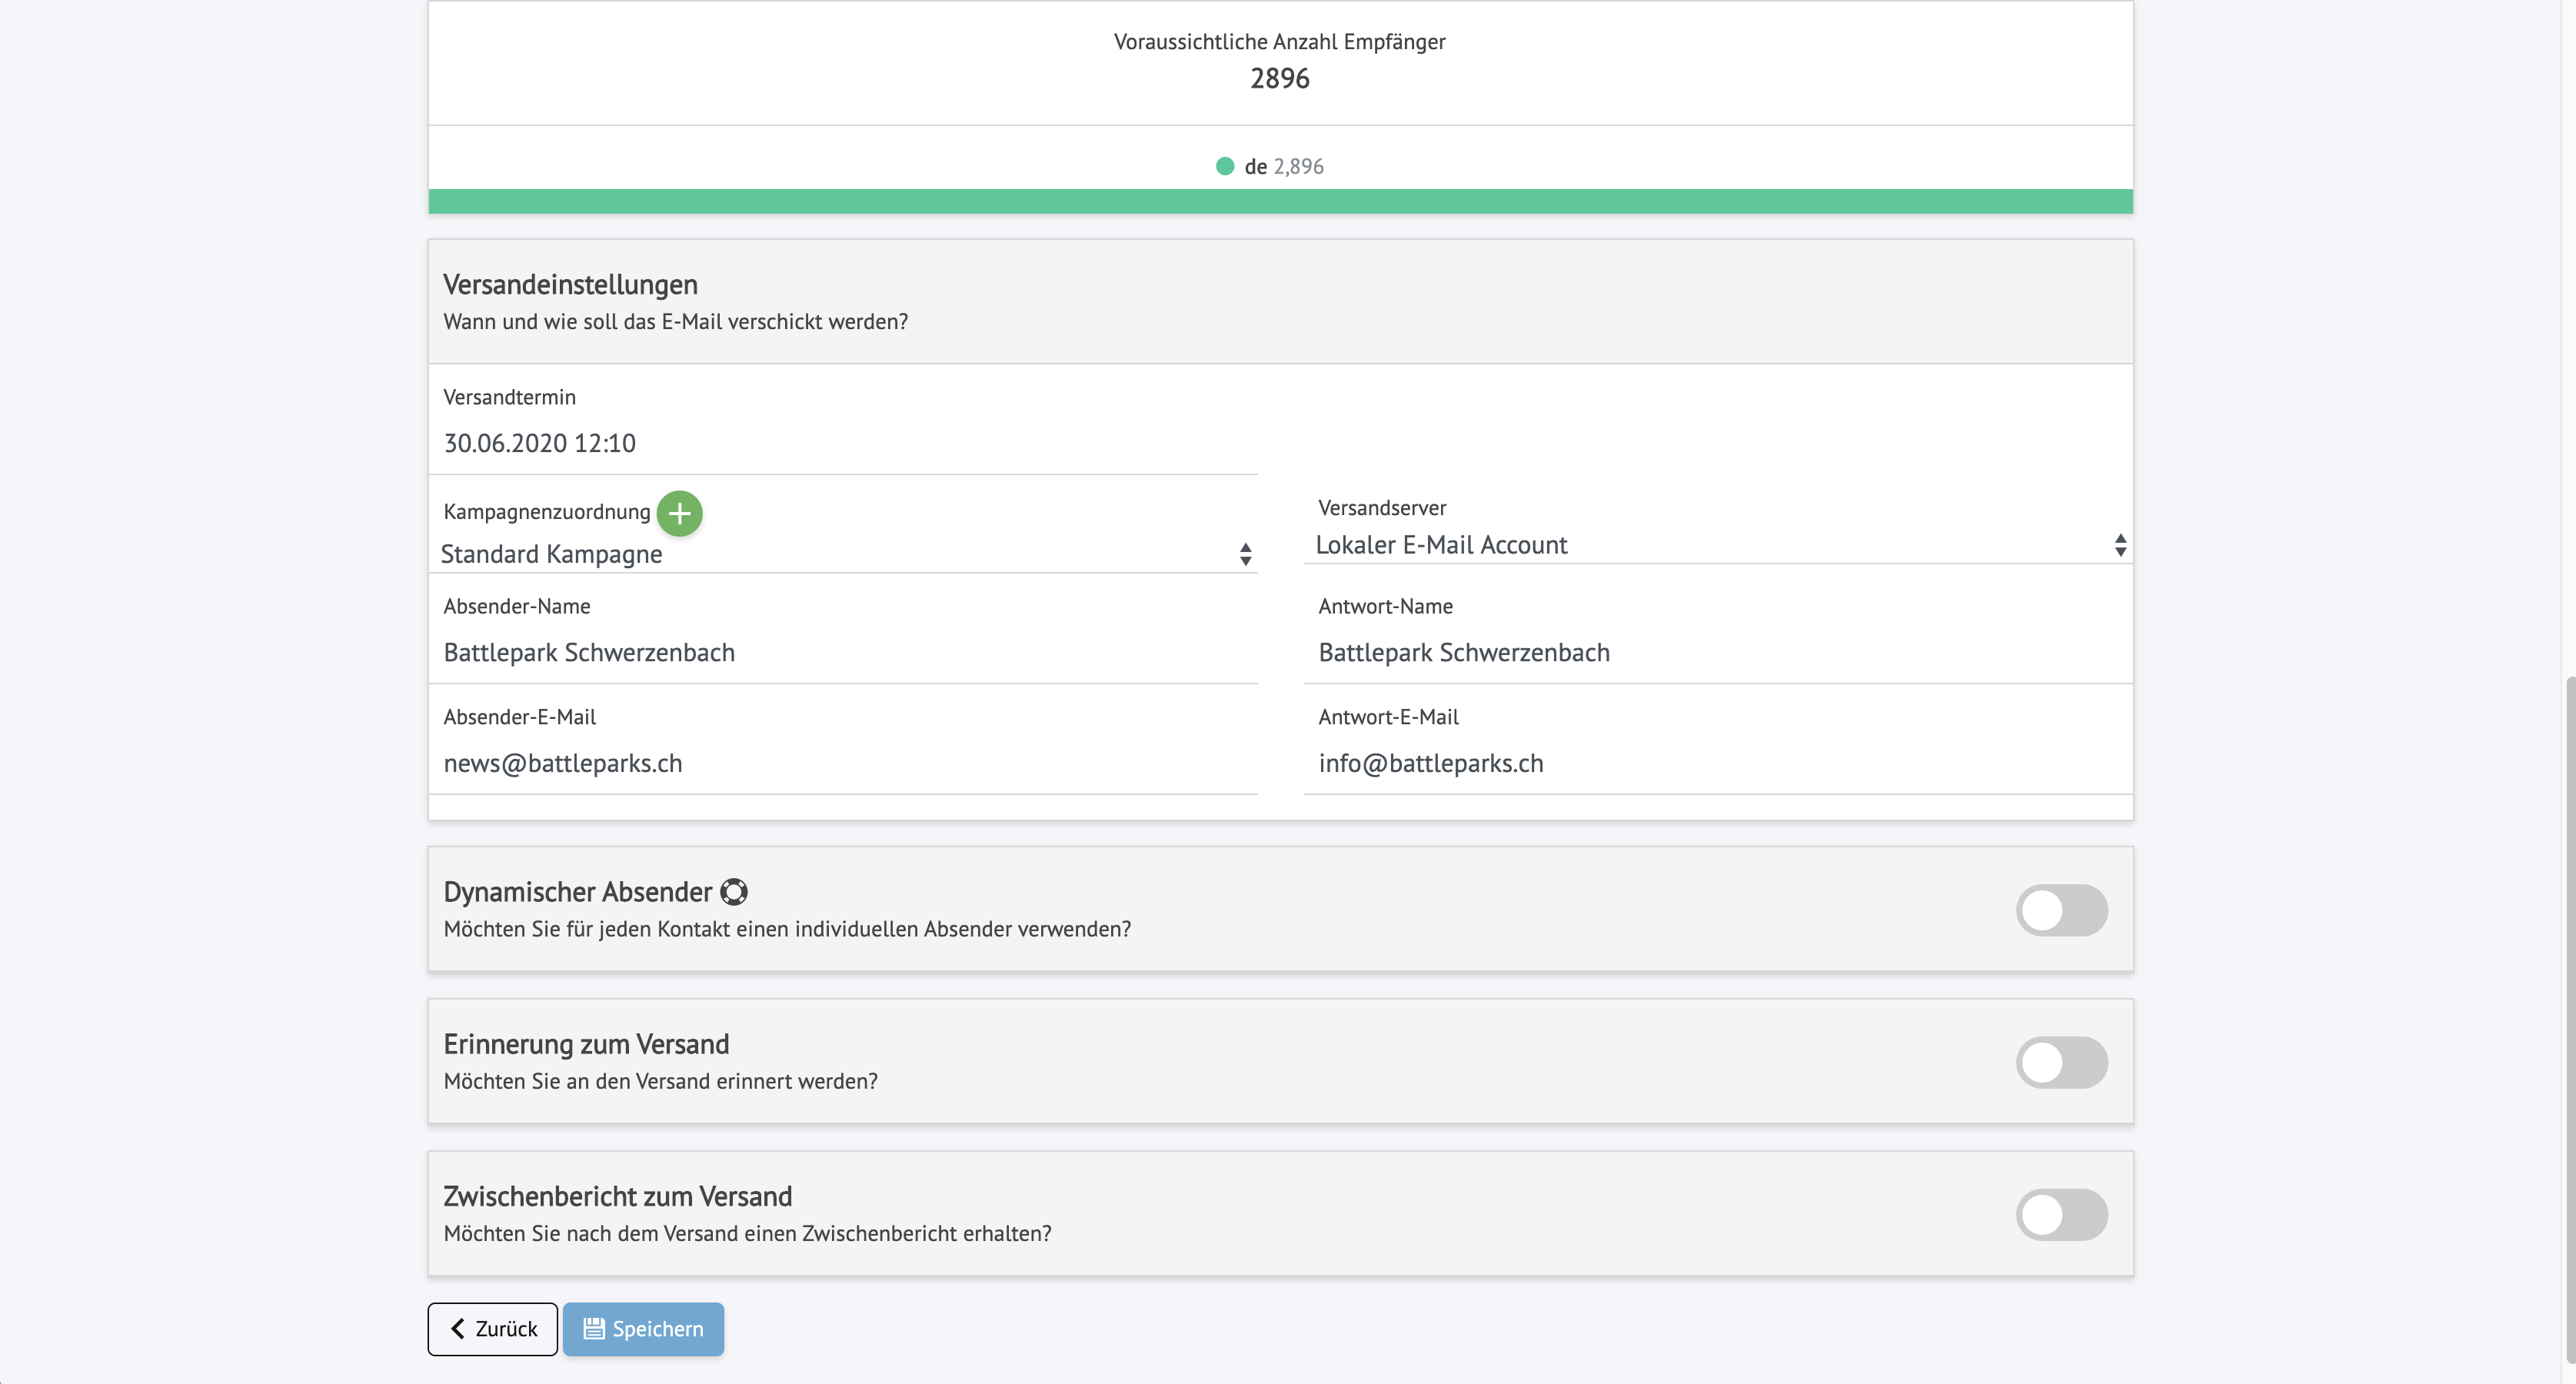Click the green plus icon beside Kampagnenzuordnung

[x=679, y=513]
